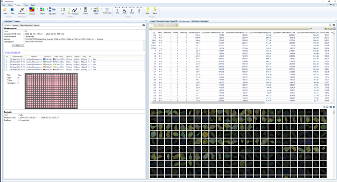Click the 384-well plate map

pyautogui.click(x=51, y=91)
